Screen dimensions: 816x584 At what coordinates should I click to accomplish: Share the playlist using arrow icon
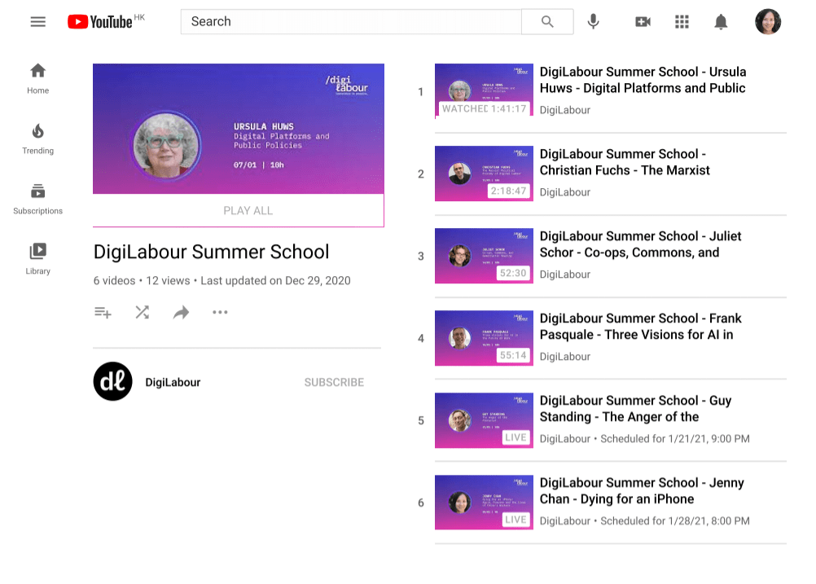pos(181,312)
